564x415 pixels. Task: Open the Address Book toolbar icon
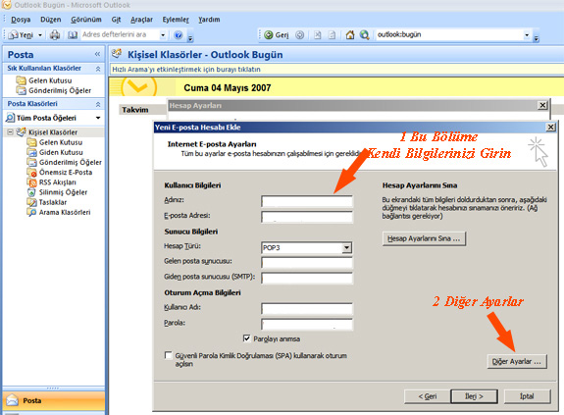73,35
